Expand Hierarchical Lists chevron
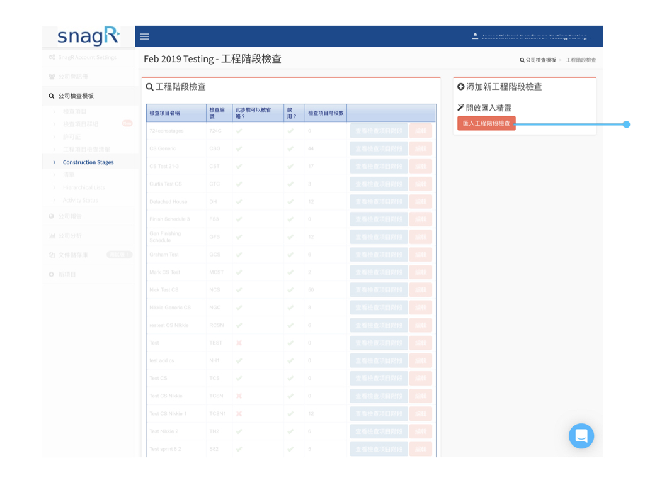The image size is (645, 483). (54, 187)
